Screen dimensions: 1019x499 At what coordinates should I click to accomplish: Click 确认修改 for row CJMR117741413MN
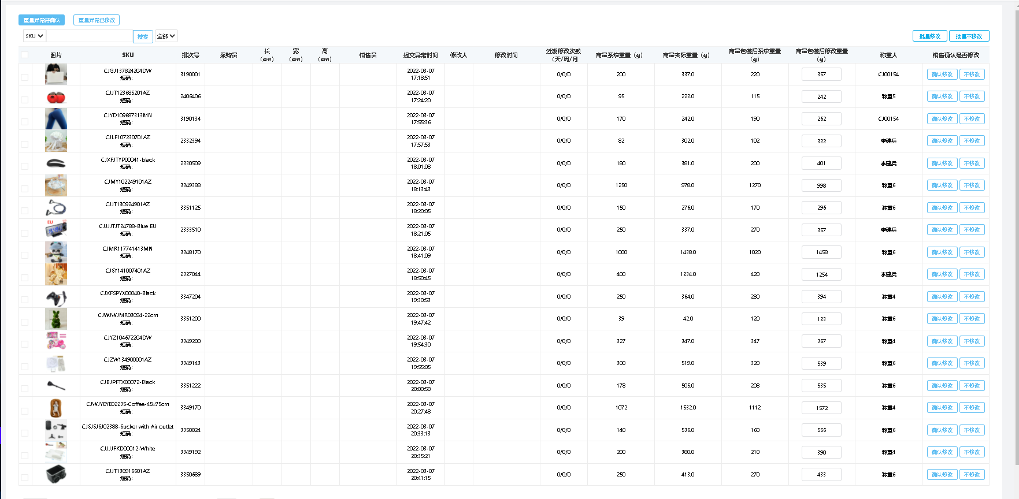942,252
